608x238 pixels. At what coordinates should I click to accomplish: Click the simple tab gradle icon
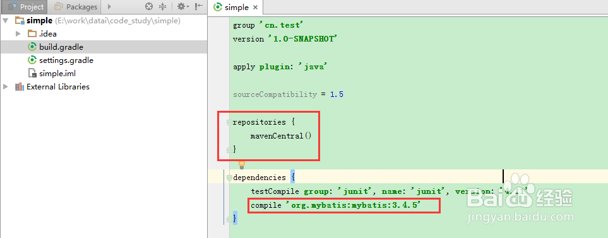coord(218,8)
